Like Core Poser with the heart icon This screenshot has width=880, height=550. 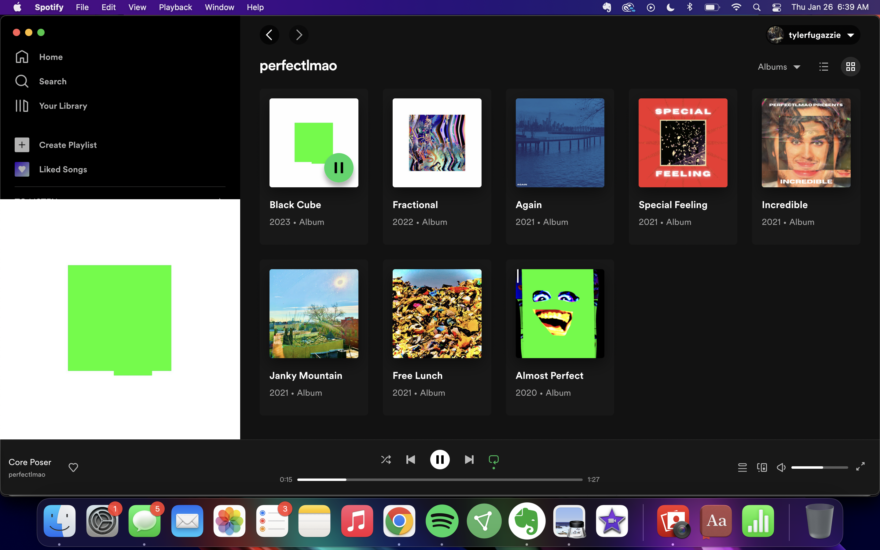pos(73,468)
